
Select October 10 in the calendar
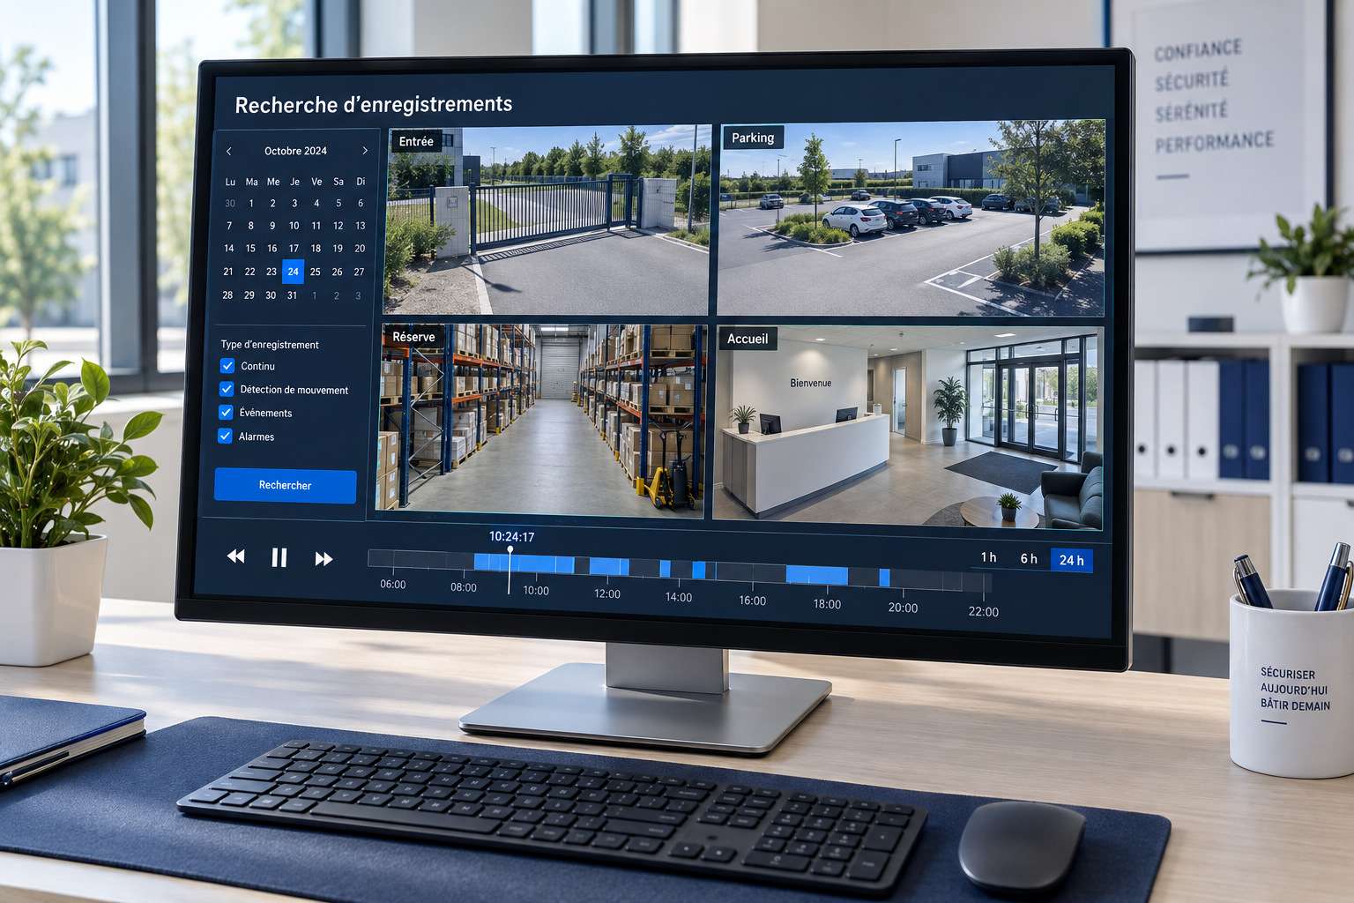(x=294, y=226)
